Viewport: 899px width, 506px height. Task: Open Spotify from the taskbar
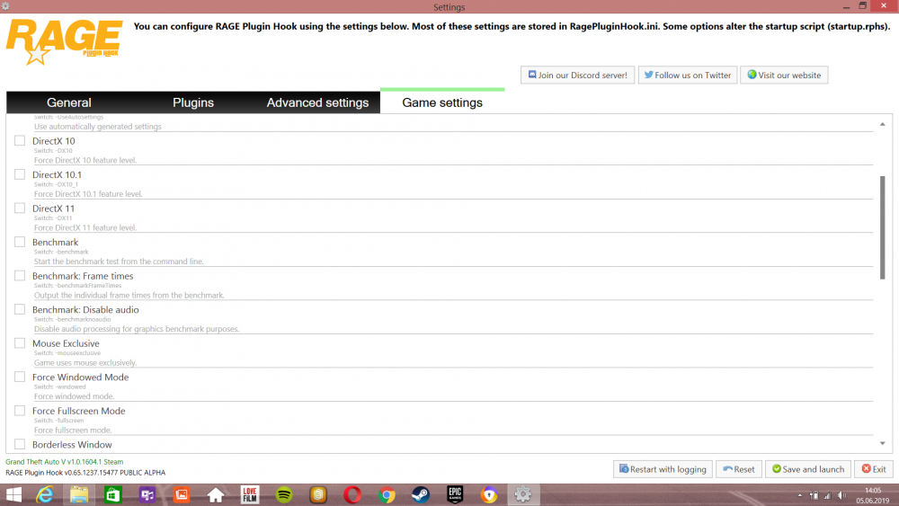[x=284, y=494]
